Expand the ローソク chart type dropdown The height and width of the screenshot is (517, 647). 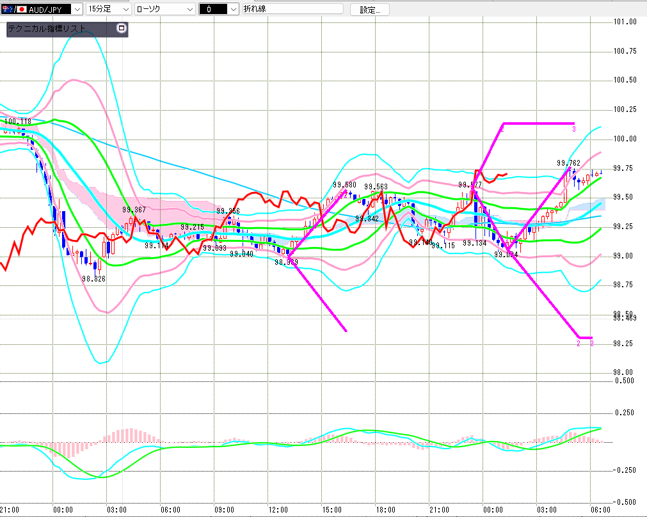(x=189, y=10)
